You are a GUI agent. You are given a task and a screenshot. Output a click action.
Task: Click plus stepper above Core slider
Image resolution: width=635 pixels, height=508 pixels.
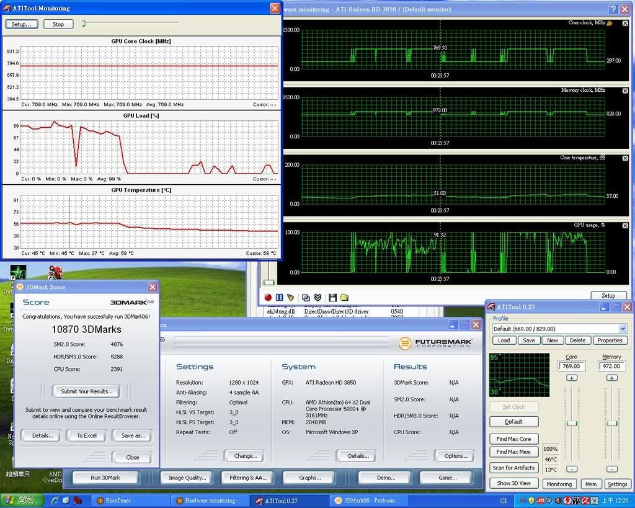click(571, 378)
